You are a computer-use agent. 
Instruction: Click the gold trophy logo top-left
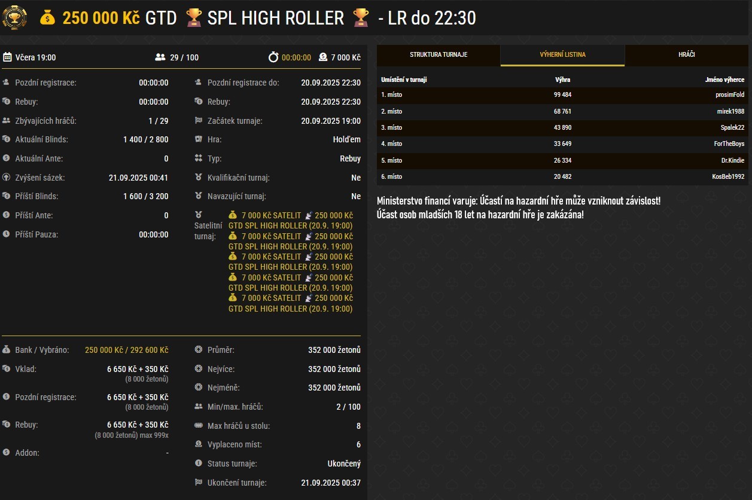pos(16,18)
